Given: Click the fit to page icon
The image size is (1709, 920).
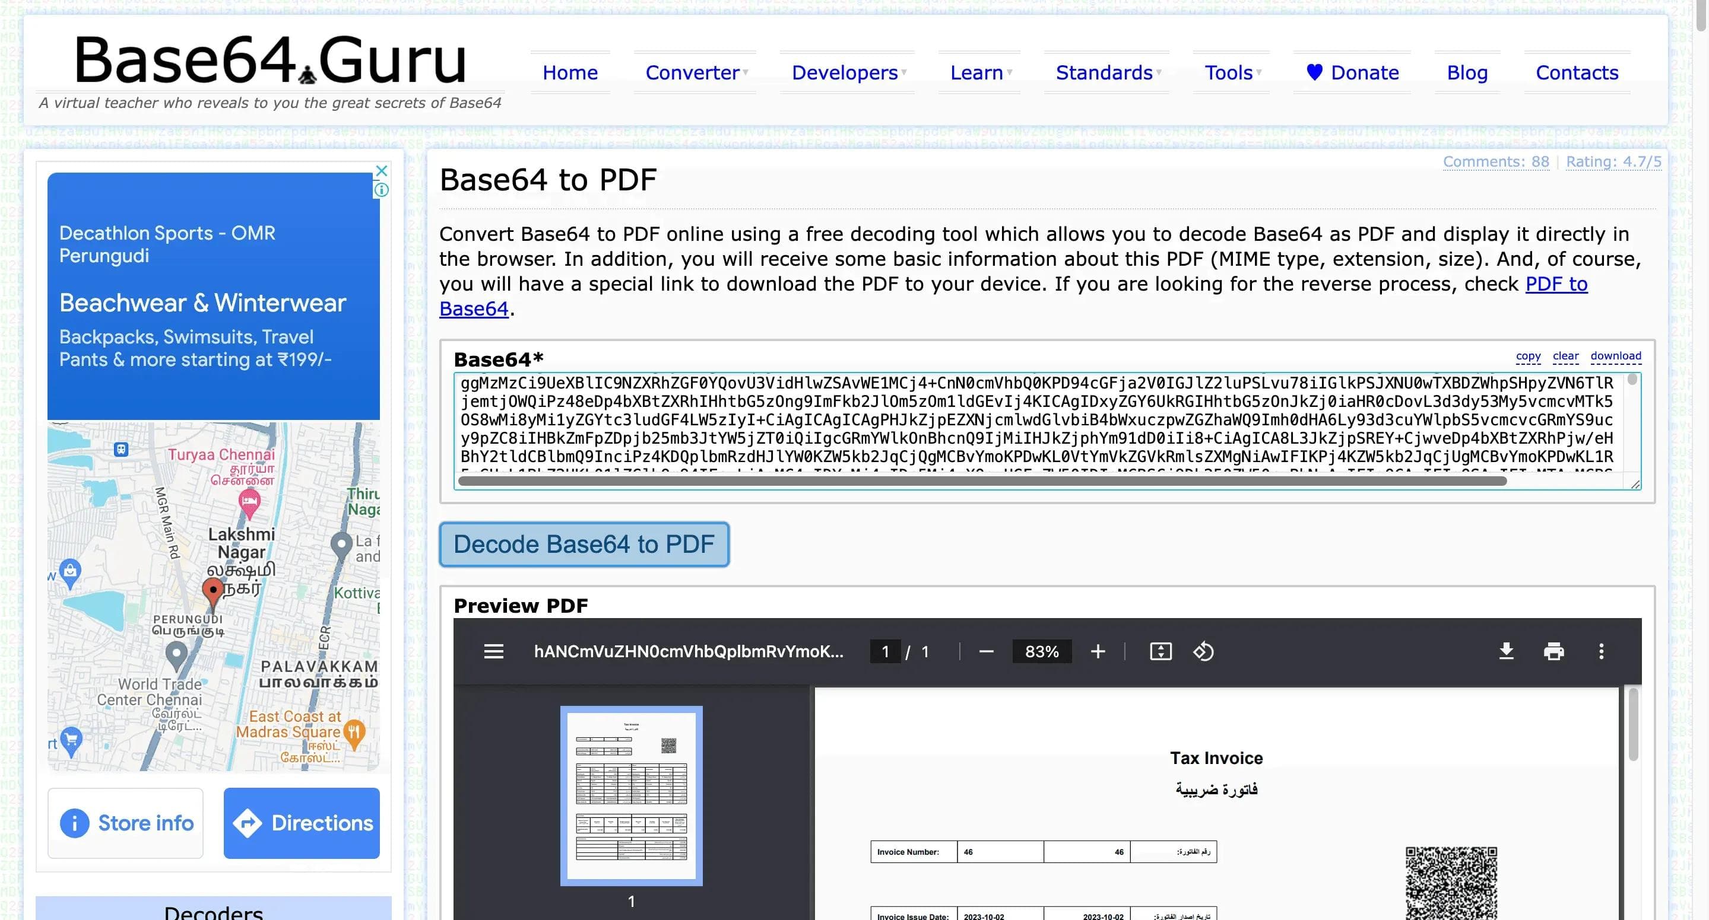Looking at the screenshot, I should coord(1161,651).
